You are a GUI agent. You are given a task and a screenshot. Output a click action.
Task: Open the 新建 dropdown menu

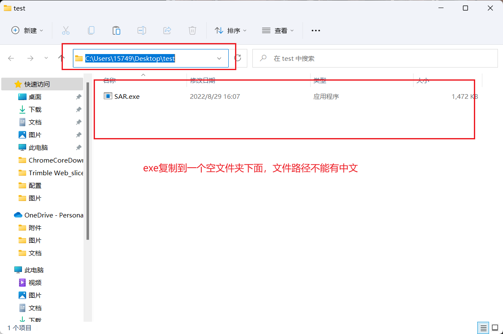point(27,30)
